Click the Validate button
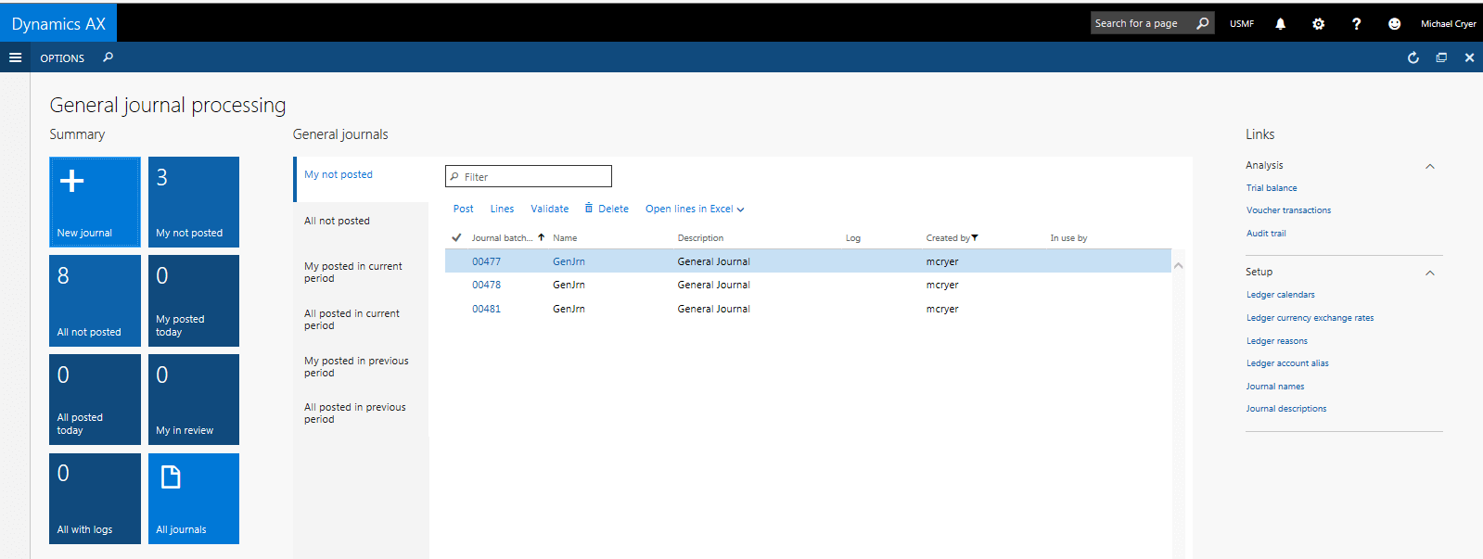The height and width of the screenshot is (559, 1483). (x=549, y=210)
